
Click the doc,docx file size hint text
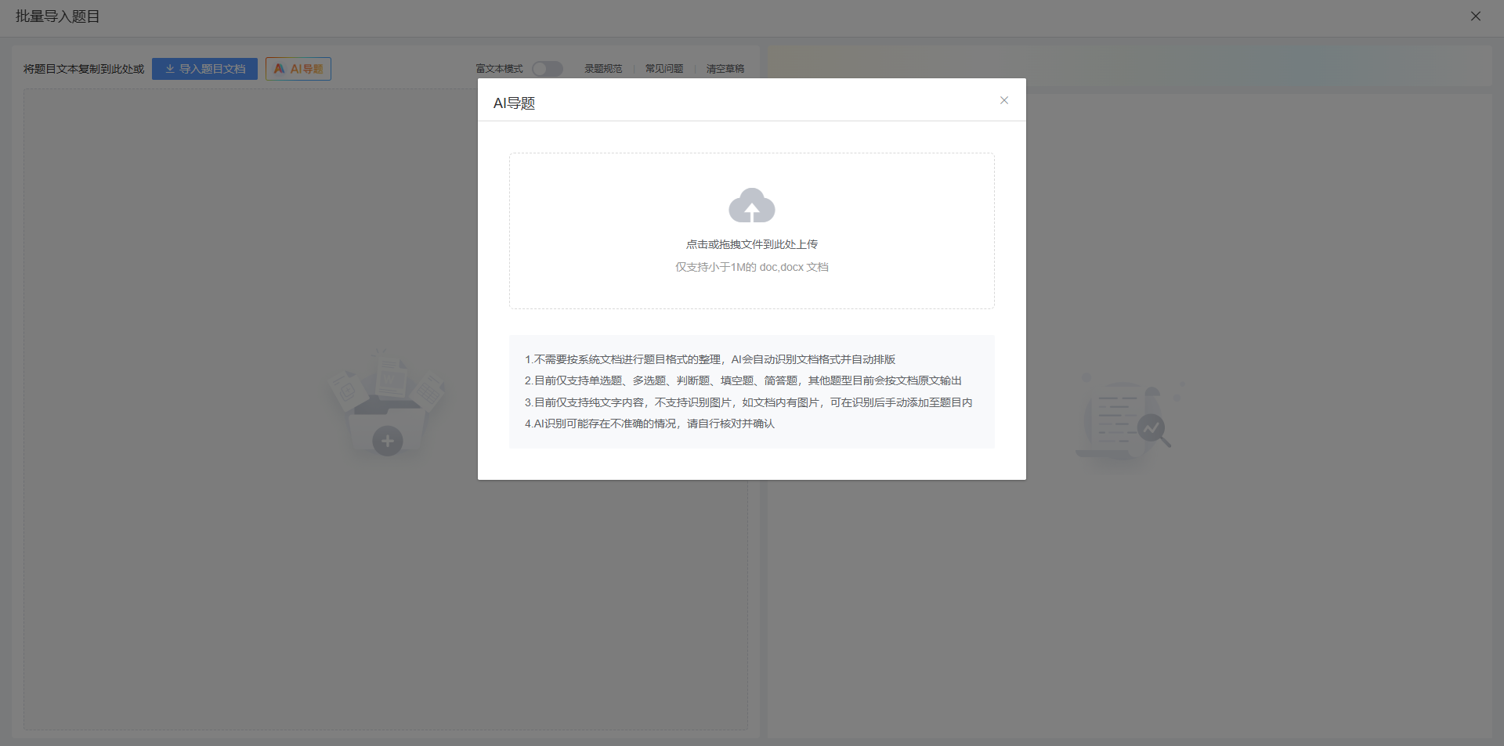coord(751,267)
